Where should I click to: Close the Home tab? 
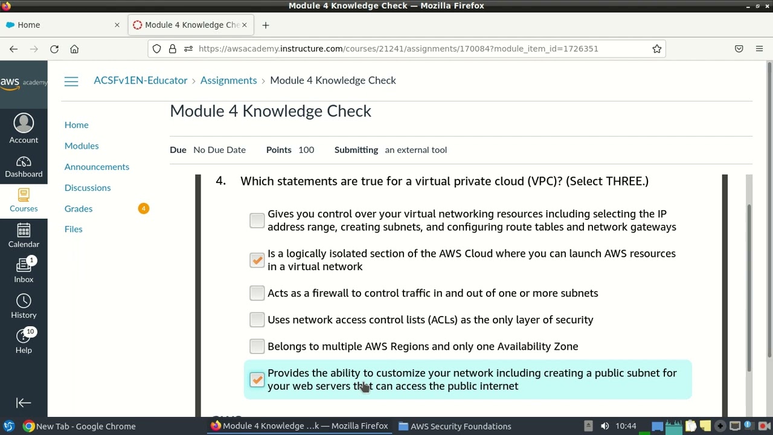click(x=117, y=25)
